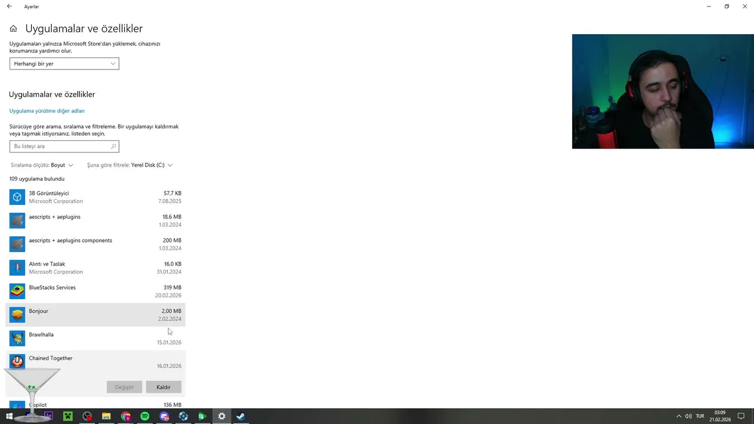The image size is (754, 424).
Task: Launch Minecraft from the taskbar
Action: pyautogui.click(x=68, y=416)
